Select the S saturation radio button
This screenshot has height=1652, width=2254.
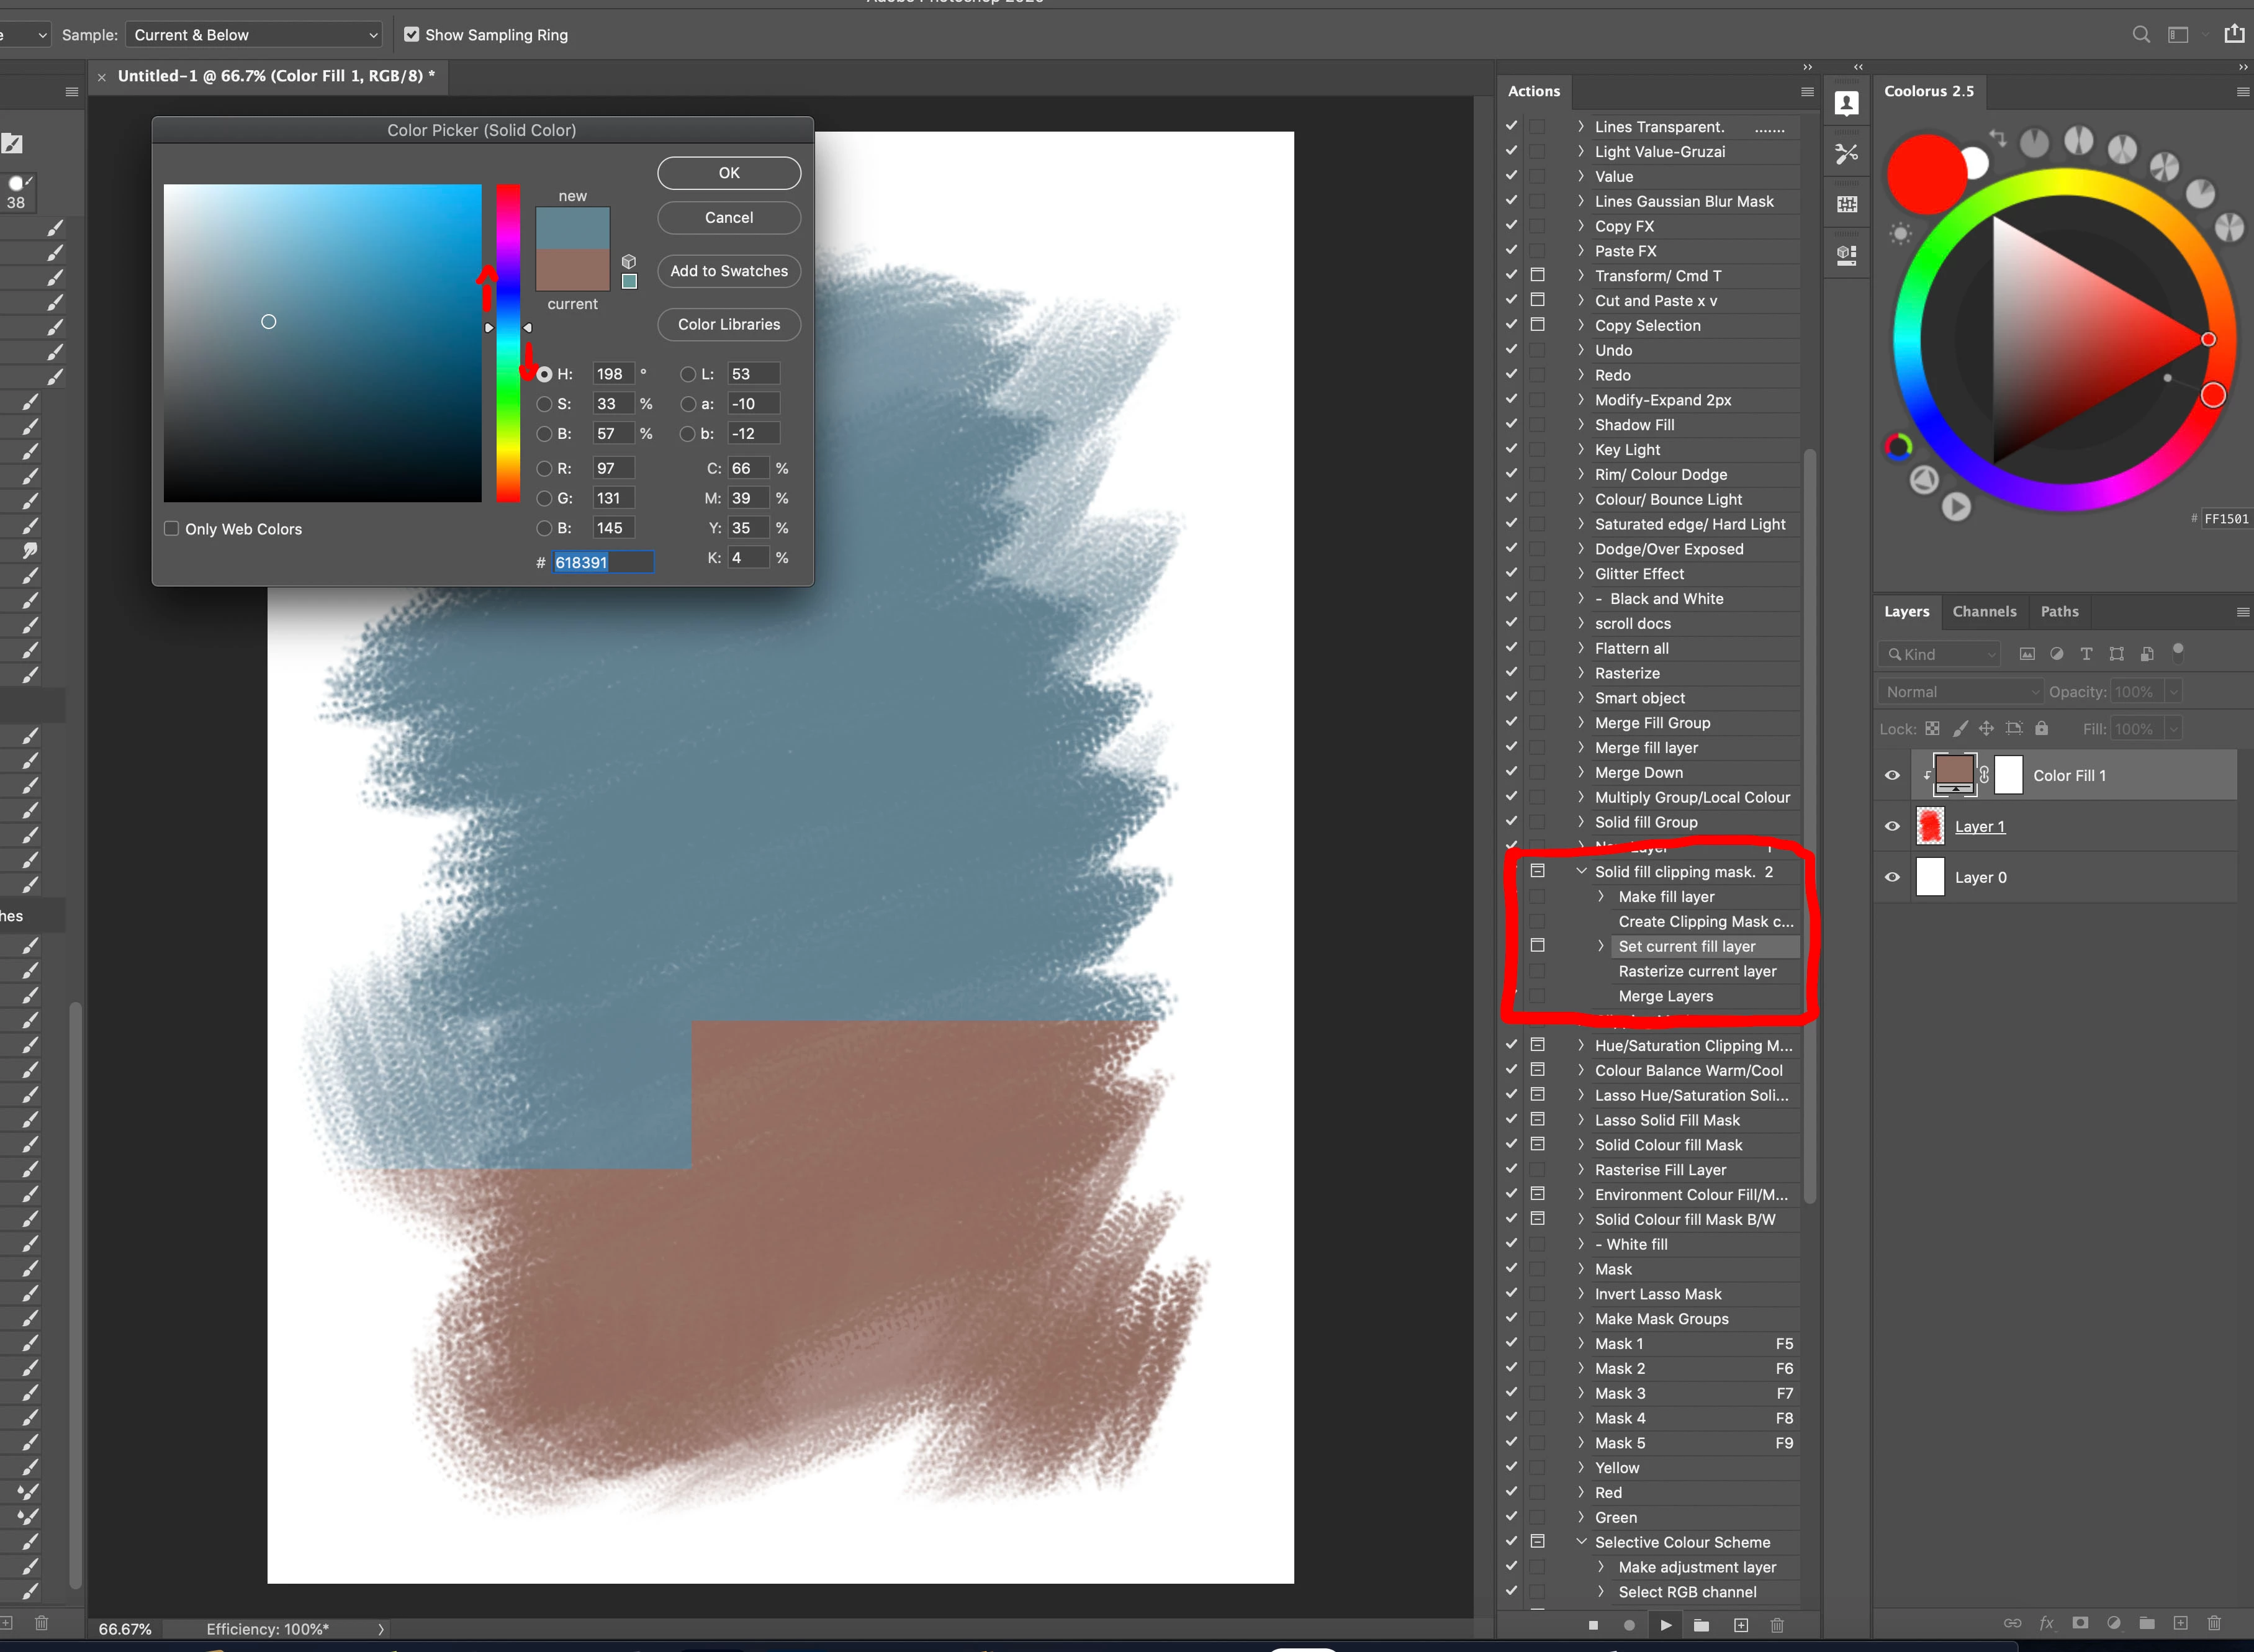point(544,404)
